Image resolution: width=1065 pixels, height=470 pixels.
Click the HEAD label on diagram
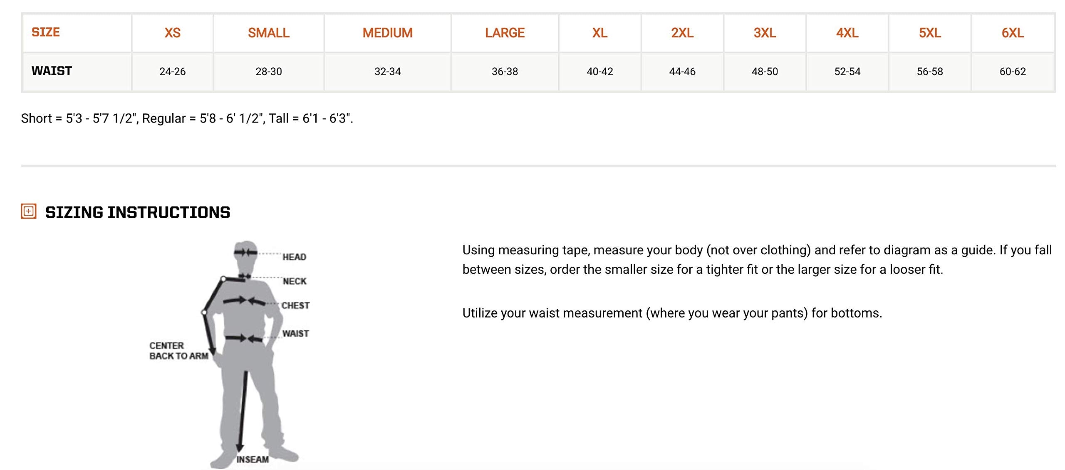point(294,257)
